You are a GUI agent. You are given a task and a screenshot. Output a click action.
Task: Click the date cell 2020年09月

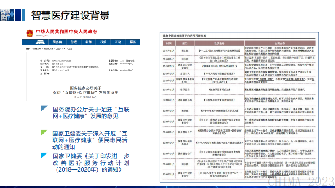click(169, 153)
